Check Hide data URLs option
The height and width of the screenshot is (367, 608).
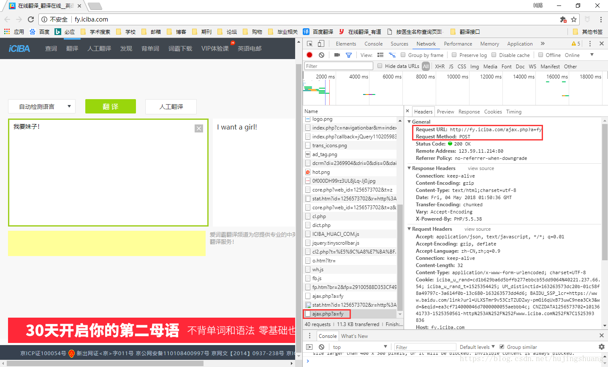click(380, 66)
